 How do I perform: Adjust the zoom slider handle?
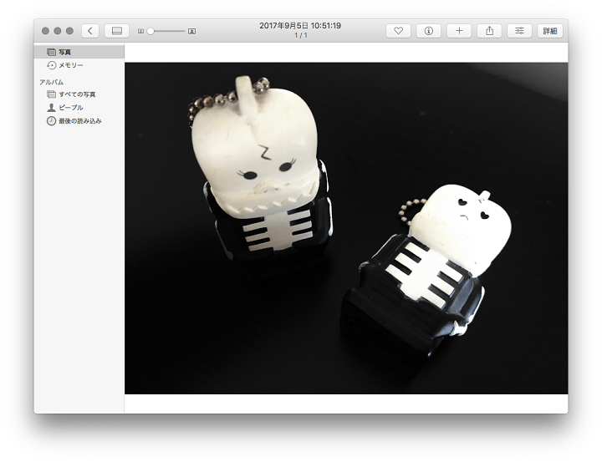[x=150, y=31]
